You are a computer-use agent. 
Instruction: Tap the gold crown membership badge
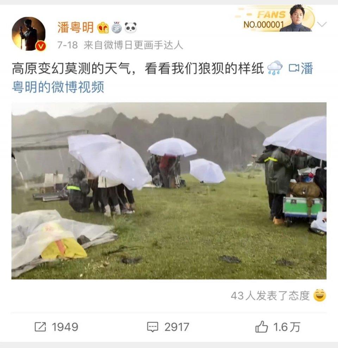(x=103, y=27)
